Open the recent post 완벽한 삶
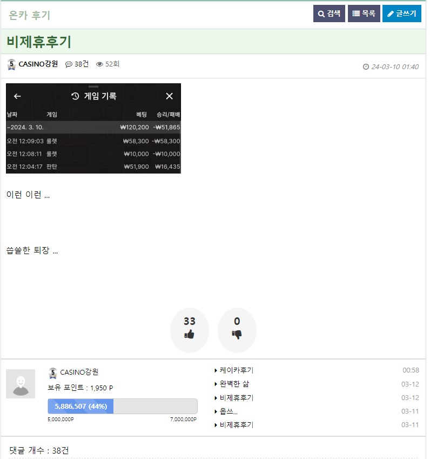The image size is (430, 459). pos(234,384)
